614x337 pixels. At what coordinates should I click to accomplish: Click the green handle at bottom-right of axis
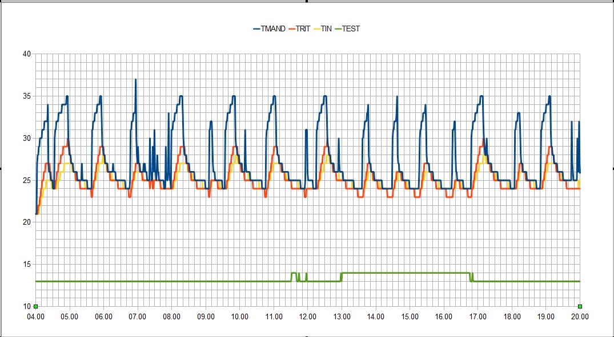click(580, 306)
